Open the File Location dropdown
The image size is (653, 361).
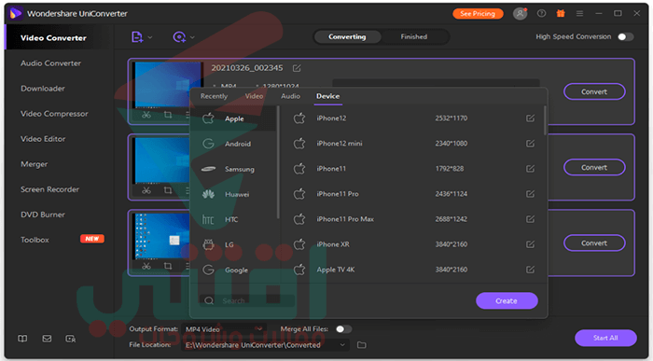tap(265, 345)
